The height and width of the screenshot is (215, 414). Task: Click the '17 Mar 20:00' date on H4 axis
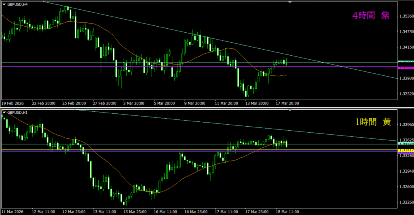pyautogui.click(x=287, y=103)
